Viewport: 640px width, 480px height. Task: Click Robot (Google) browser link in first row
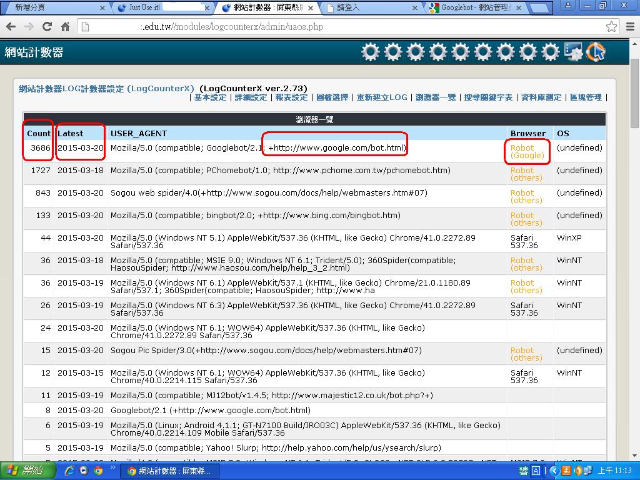[x=527, y=152]
